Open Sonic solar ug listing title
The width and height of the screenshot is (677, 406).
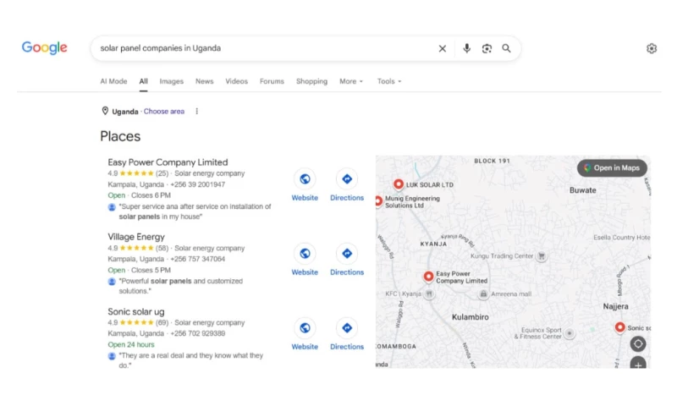pos(136,311)
